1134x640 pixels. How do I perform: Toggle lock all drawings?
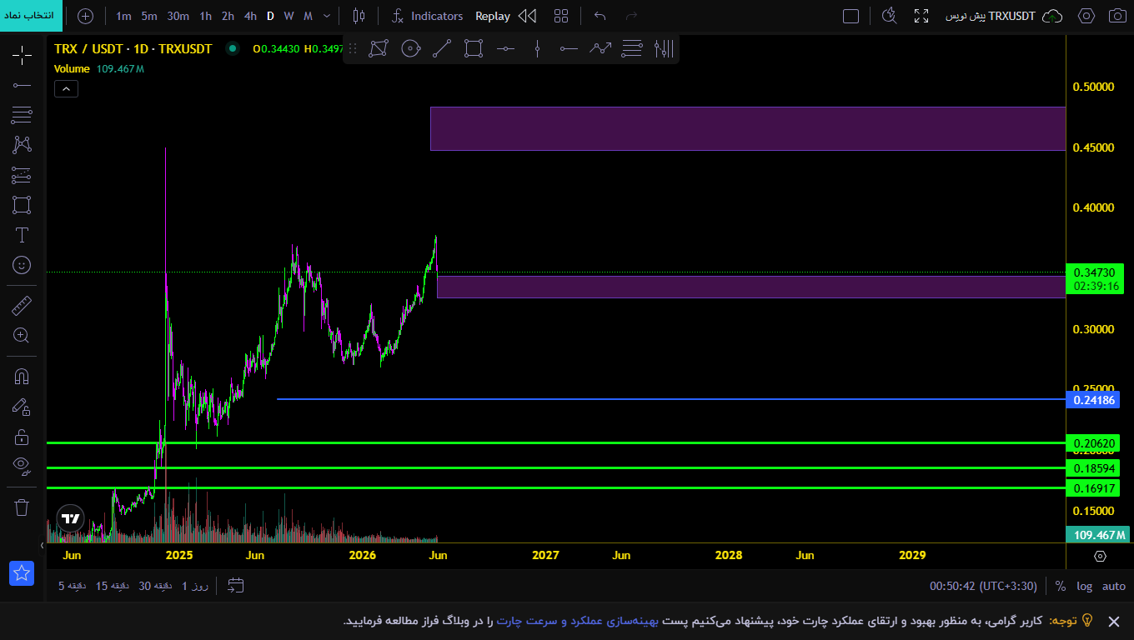(22, 437)
